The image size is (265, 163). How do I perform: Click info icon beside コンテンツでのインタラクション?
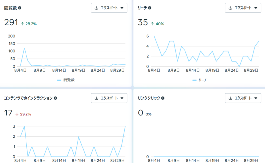click(x=55, y=98)
